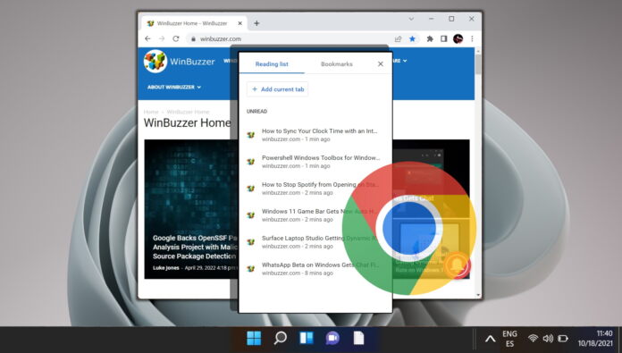This screenshot has width=622, height=353.
Task: Expand the ABOUT WINBUZZER menu
Action: point(174,87)
